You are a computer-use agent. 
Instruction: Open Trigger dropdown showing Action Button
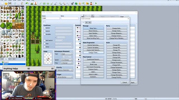pyautogui.click(x=65, y=77)
